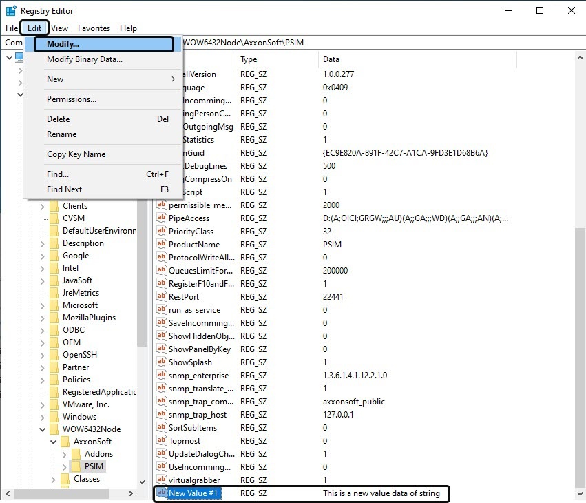Click the icon beside snmp_trap_host entry

[x=162, y=415]
